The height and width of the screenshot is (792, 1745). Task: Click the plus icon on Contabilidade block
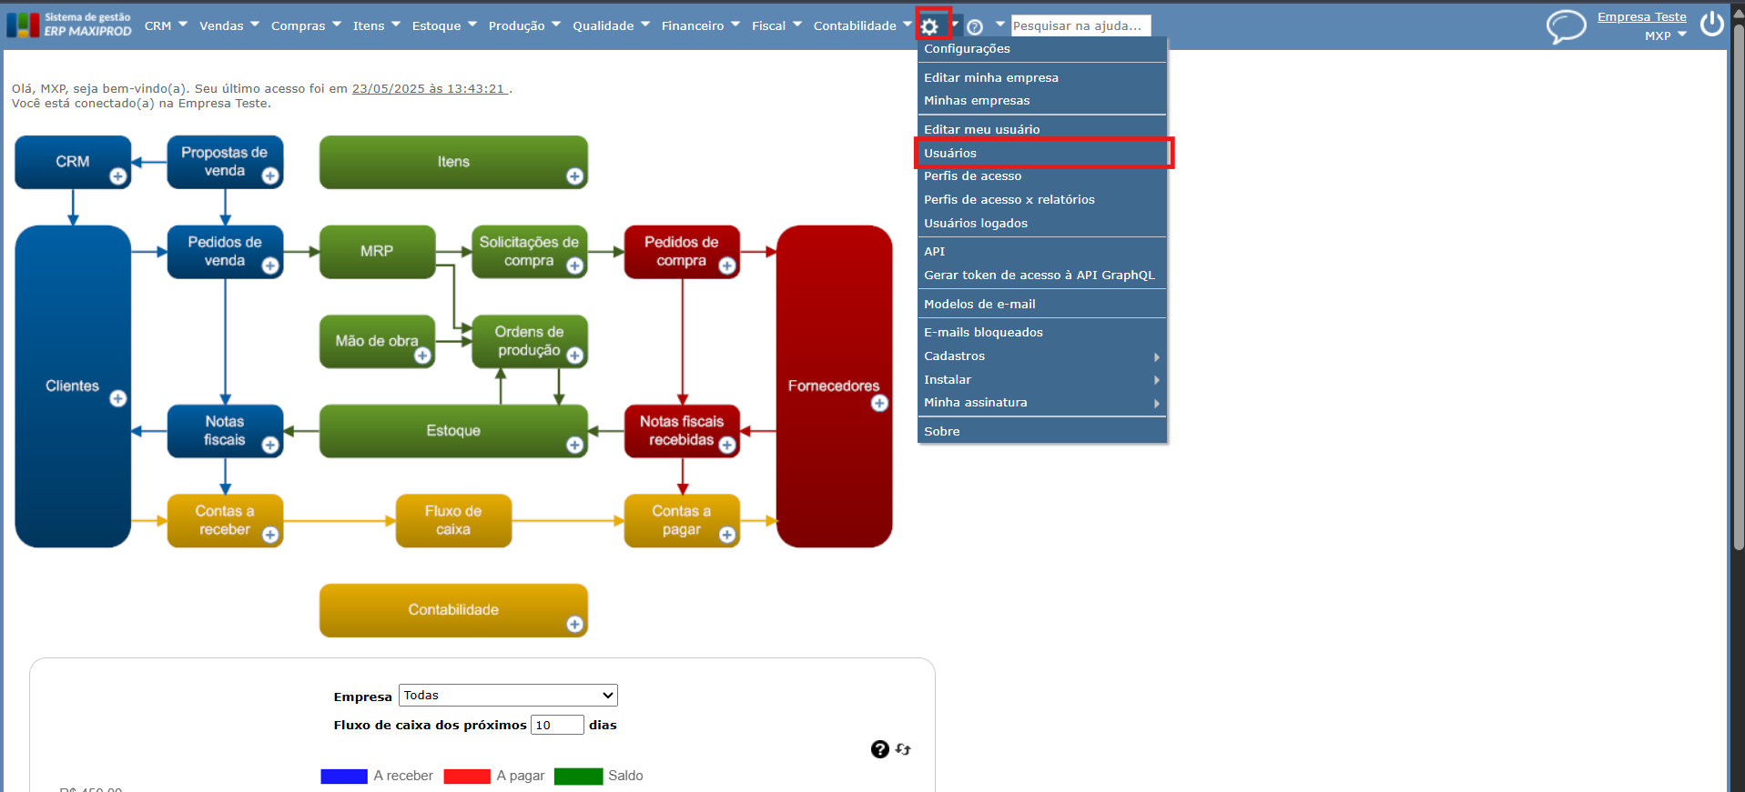click(x=574, y=624)
